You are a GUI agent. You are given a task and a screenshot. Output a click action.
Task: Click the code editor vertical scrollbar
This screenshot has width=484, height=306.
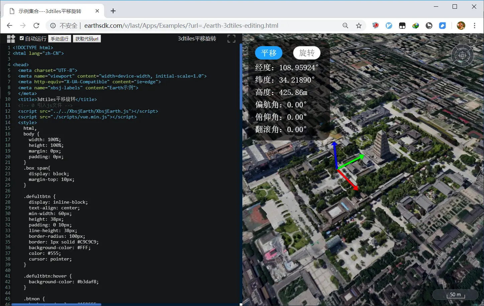(241, 77)
